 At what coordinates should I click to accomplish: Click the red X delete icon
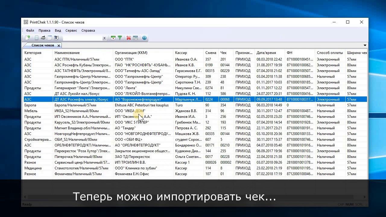pyautogui.click(x=129, y=38)
